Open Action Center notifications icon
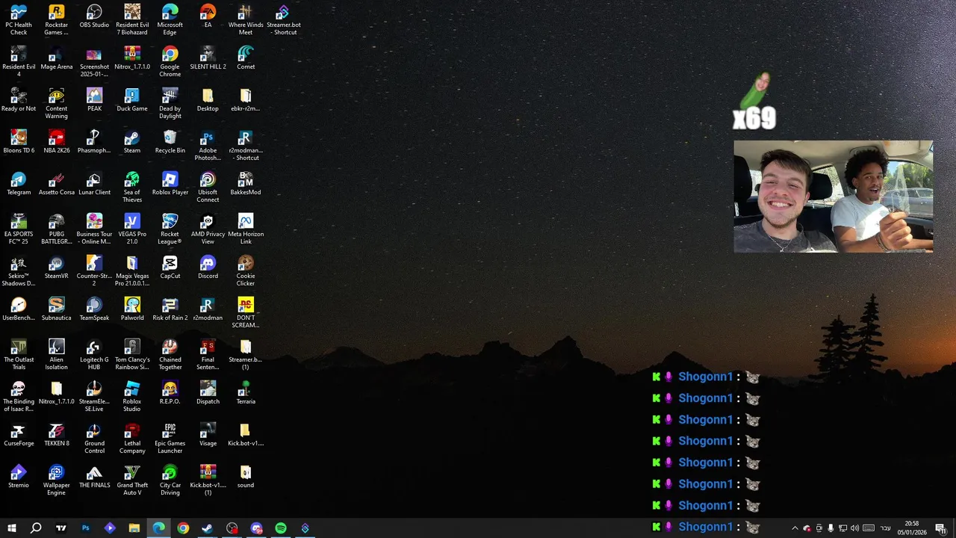This screenshot has height=538, width=956. pos(941,528)
